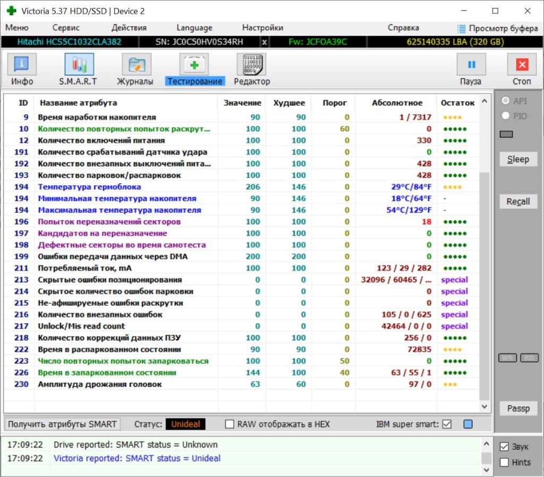Click the Название атрибута column header
Image resolution: width=544 pixels, height=477 pixels.
(126, 103)
